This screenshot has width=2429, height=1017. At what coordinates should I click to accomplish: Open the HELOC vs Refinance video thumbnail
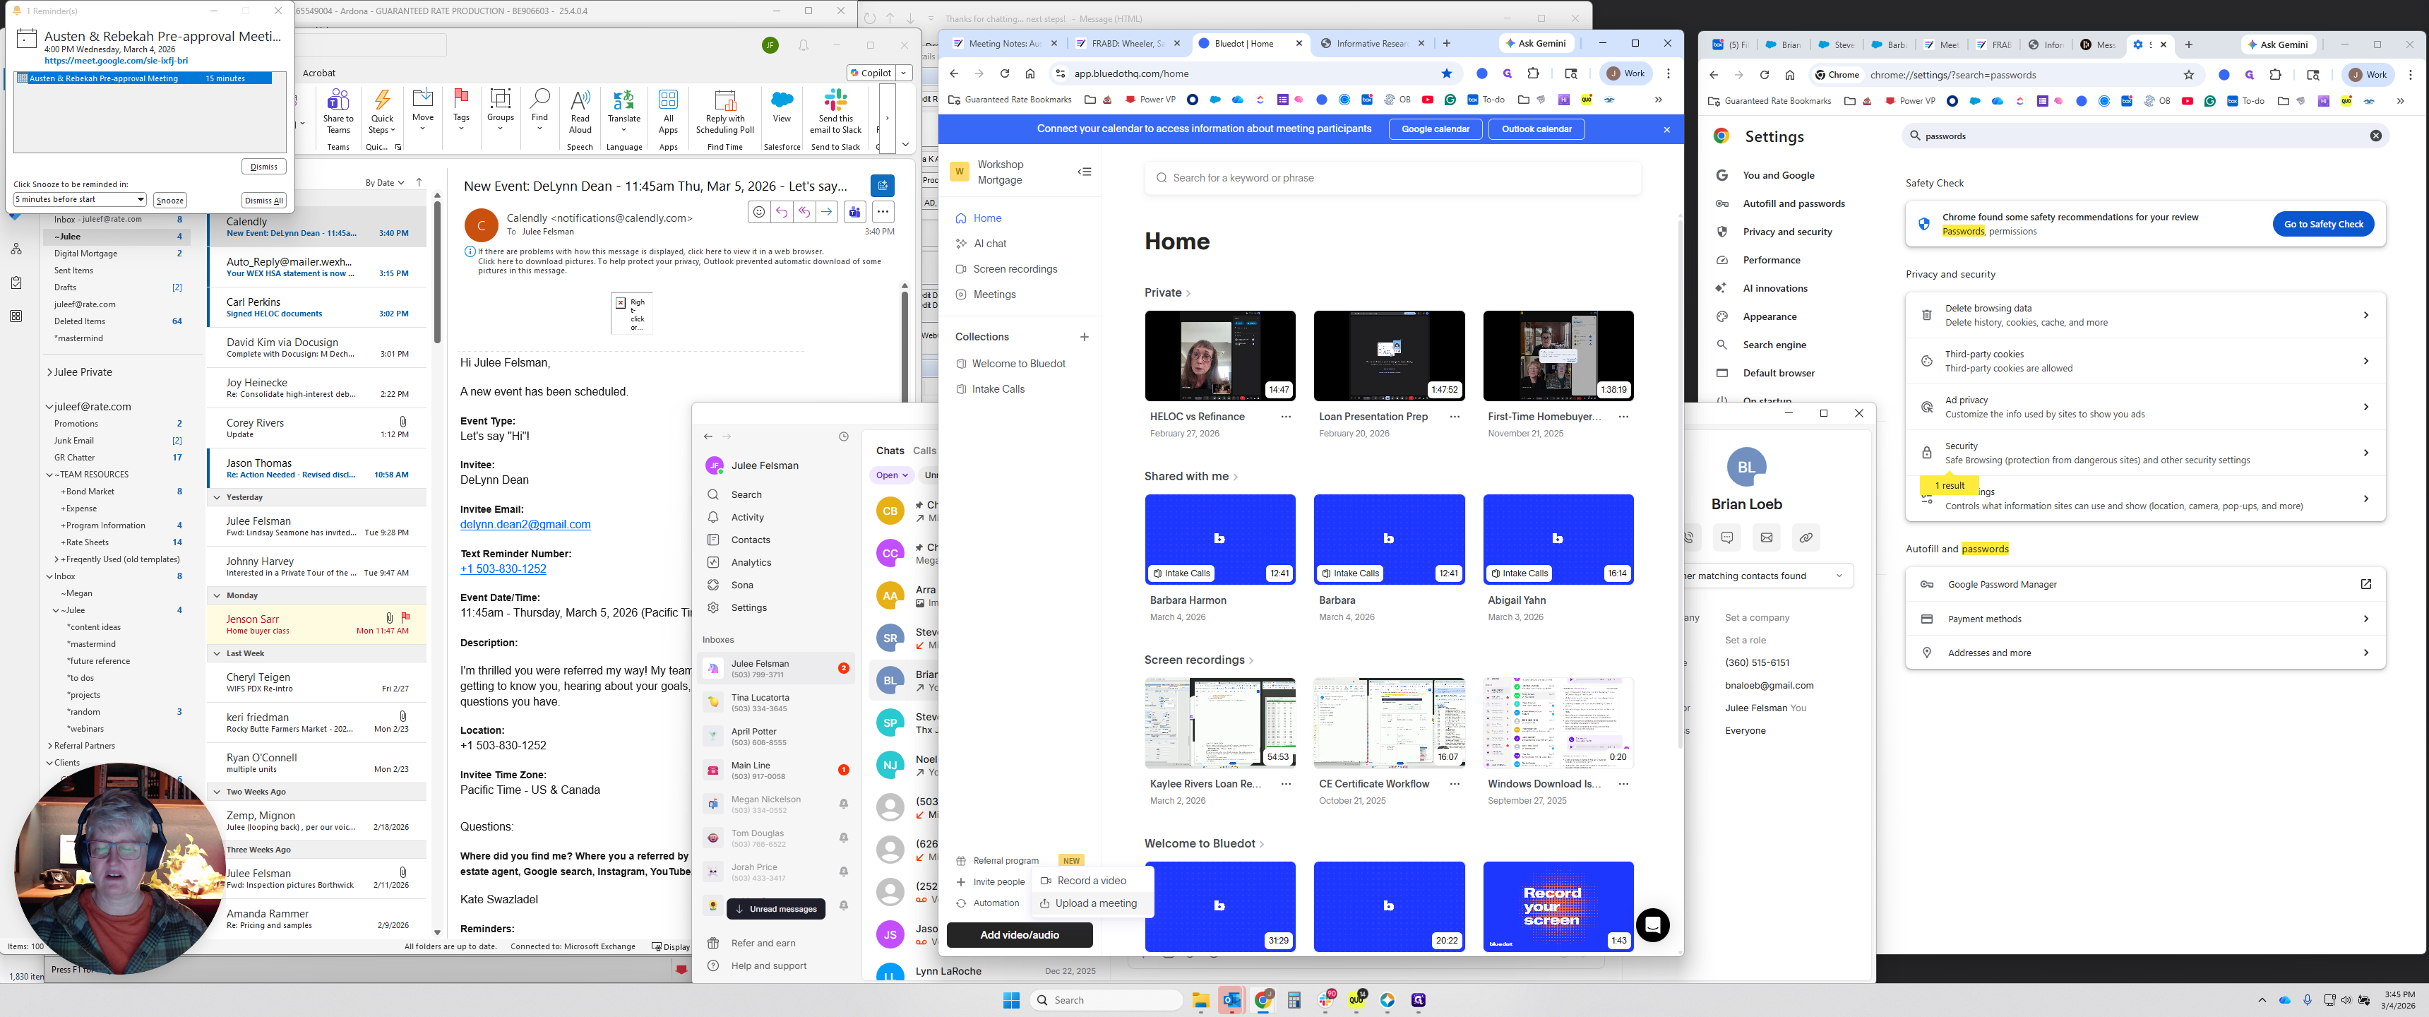(x=1219, y=356)
